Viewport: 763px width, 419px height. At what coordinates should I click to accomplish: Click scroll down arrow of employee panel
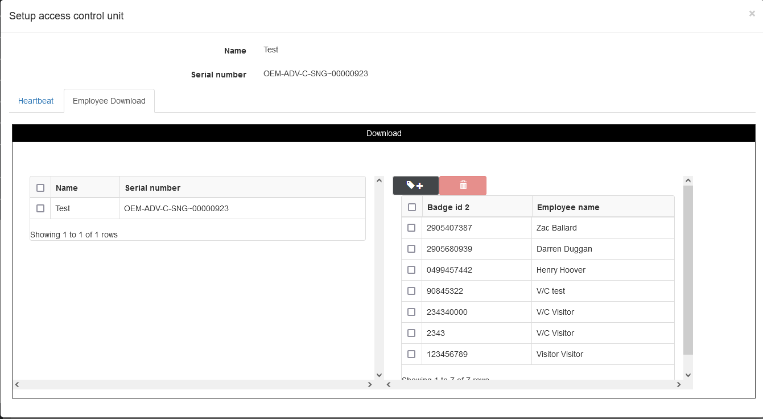(688, 375)
